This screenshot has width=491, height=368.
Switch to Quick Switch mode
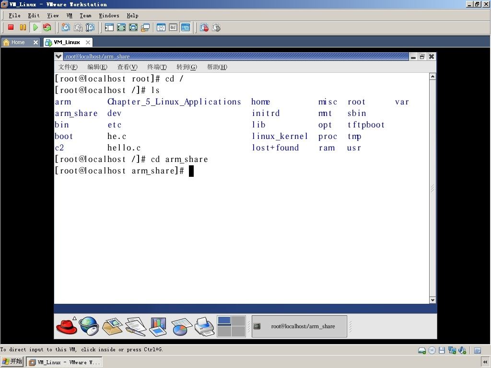[121, 27]
